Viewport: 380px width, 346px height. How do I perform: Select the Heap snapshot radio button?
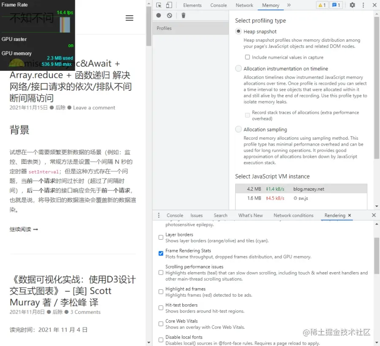coord(239,31)
